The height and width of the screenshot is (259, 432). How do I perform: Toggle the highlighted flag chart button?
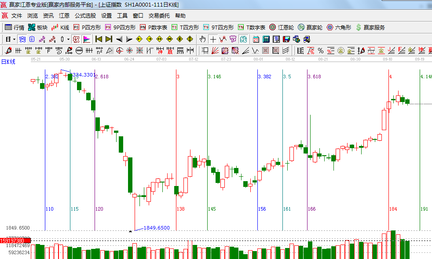tap(87, 39)
